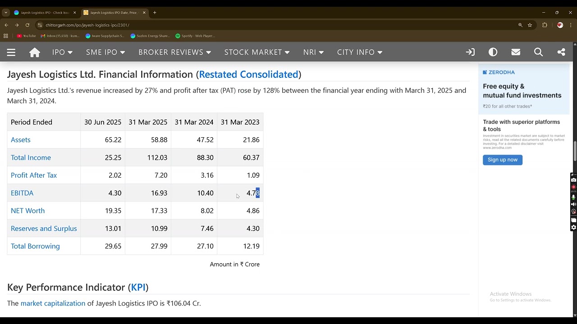
Task: Bookmark this page with star icon
Action: [x=530, y=25]
